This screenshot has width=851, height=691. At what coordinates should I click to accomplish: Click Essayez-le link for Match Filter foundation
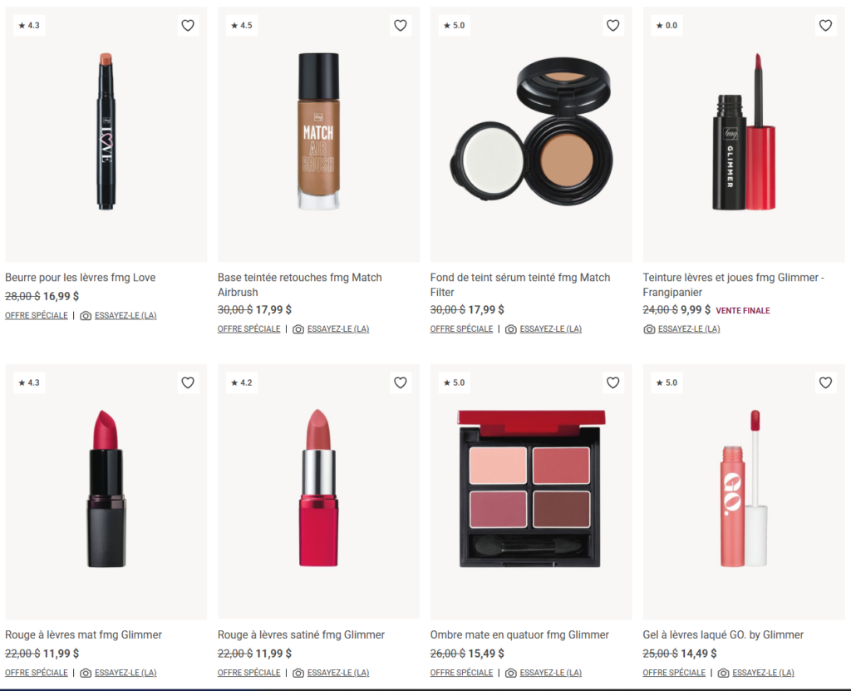coord(550,329)
